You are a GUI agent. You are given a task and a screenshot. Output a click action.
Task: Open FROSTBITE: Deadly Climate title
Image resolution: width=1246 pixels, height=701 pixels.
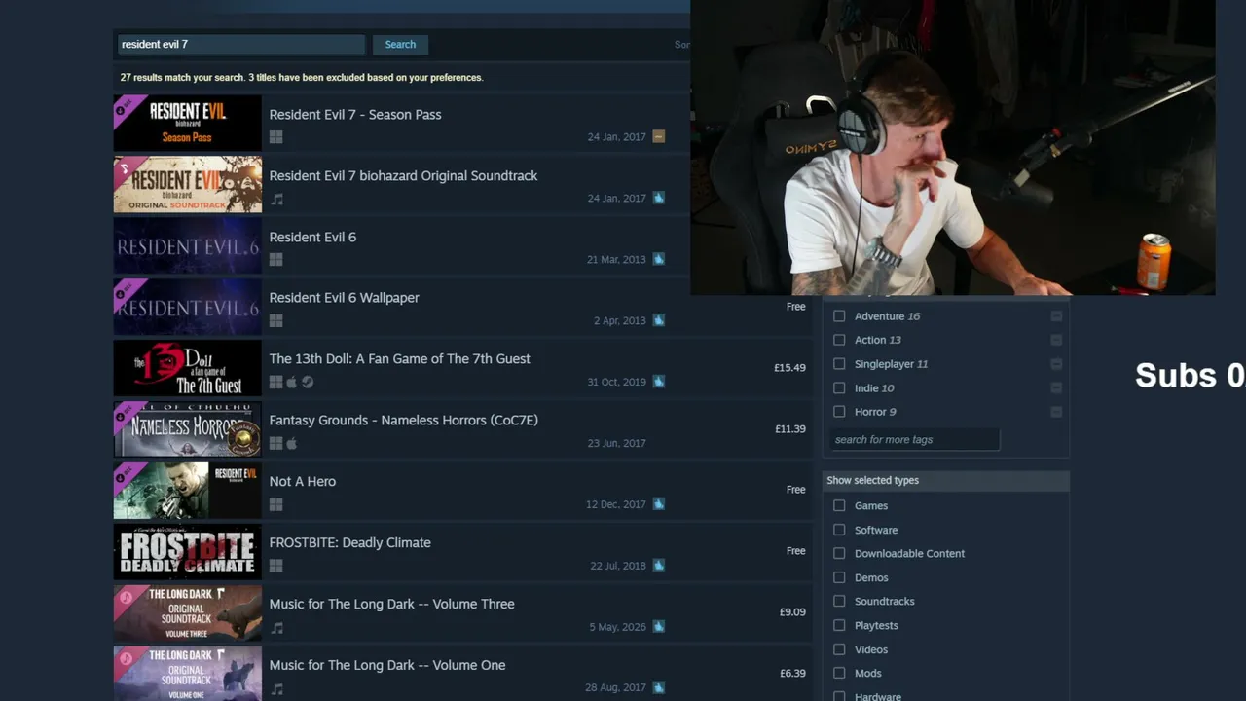350,543
